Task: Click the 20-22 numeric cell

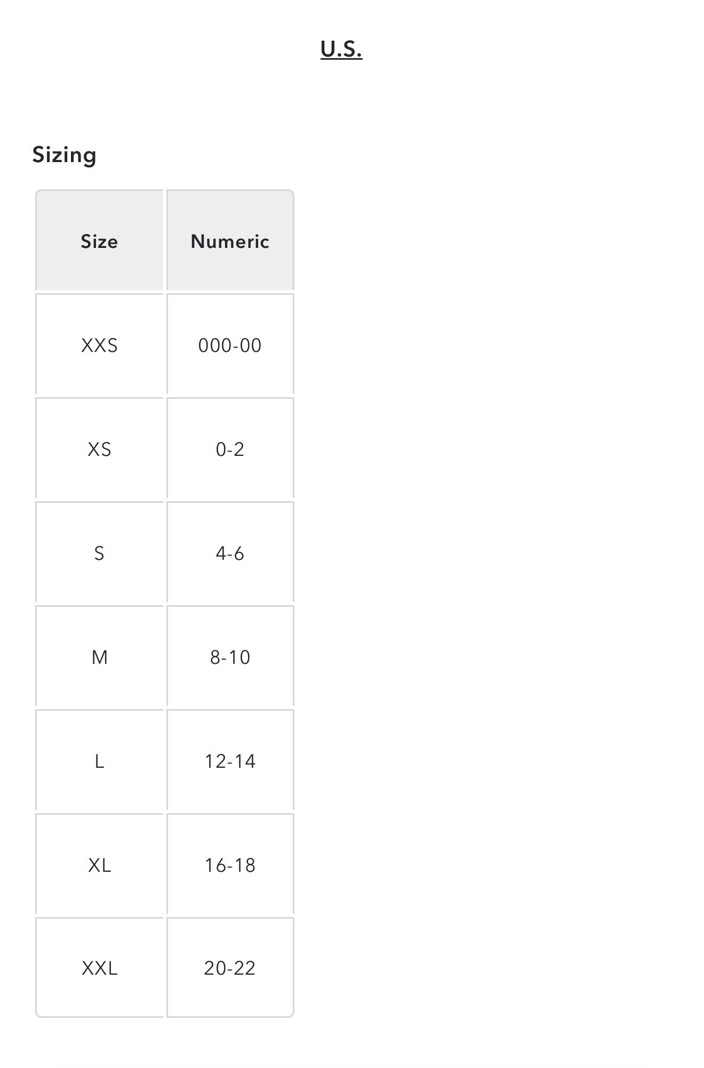Action: [x=230, y=968]
